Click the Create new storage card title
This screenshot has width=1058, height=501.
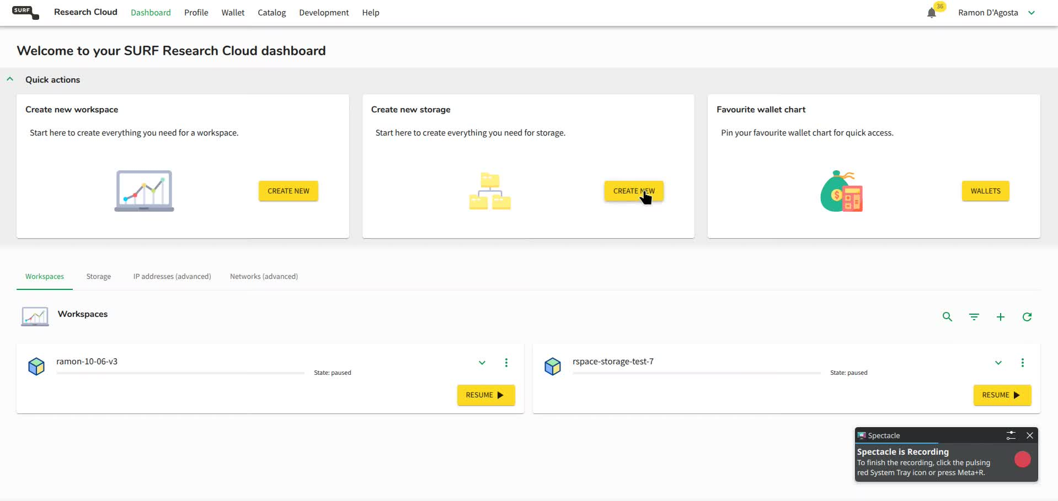pyautogui.click(x=411, y=110)
